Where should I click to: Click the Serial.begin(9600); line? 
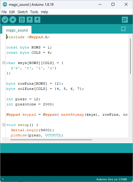pos(32,130)
